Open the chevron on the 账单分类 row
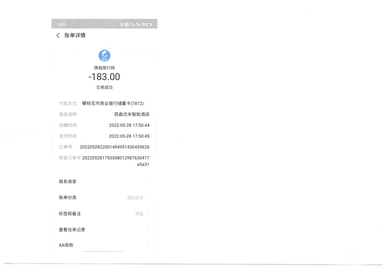The width and height of the screenshot is (386, 272). 148,198
